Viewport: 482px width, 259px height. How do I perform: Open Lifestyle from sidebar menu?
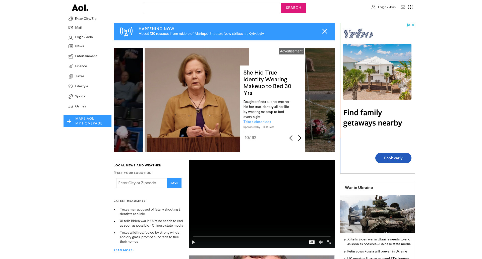pos(82,86)
